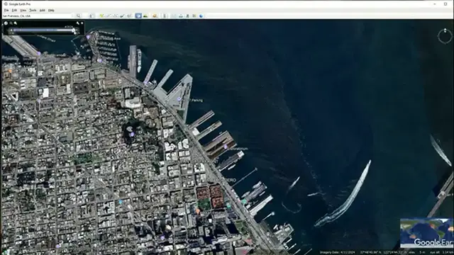Open the Edit menu

pos(14,10)
